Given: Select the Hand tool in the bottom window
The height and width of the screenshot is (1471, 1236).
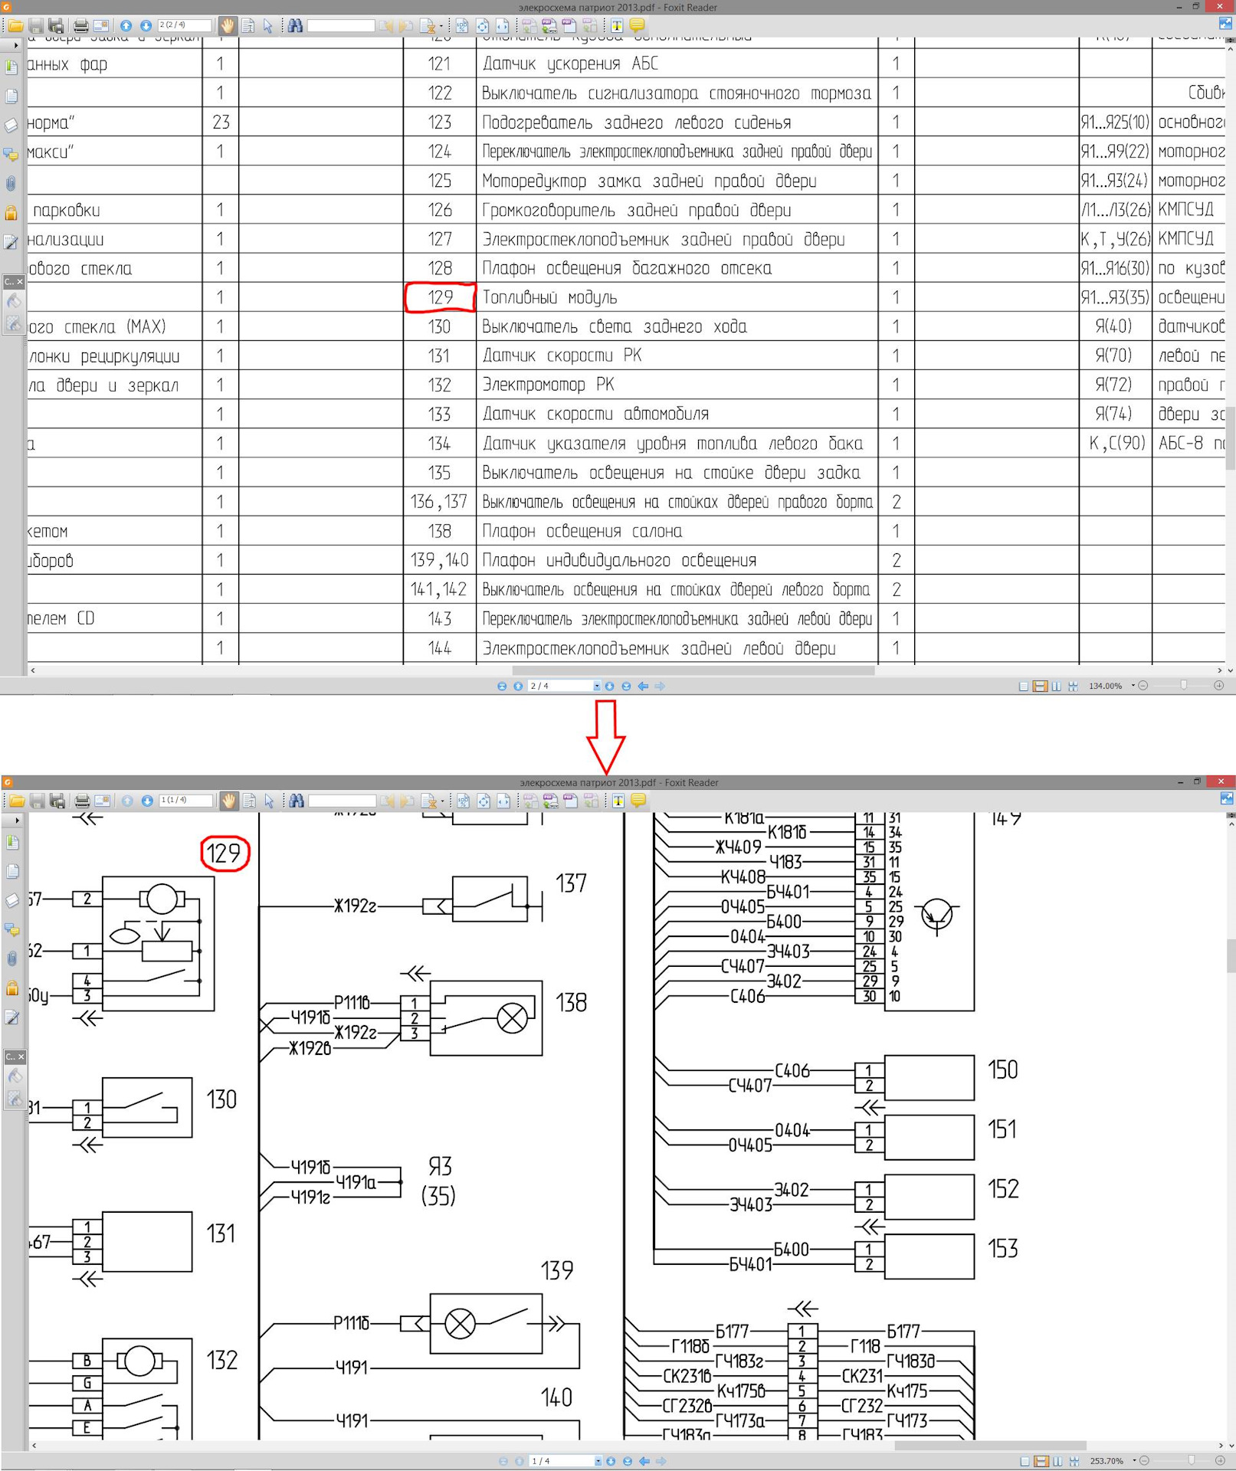Looking at the screenshot, I should pos(229,801).
